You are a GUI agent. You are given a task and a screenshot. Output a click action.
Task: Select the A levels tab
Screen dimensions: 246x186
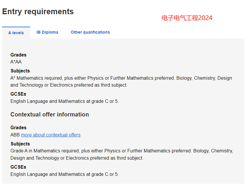click(16, 33)
